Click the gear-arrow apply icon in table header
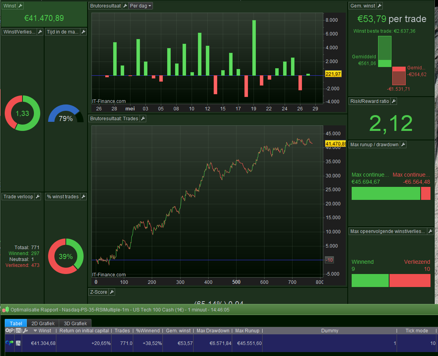The width and height of the screenshot is (438, 356). (x=9, y=330)
